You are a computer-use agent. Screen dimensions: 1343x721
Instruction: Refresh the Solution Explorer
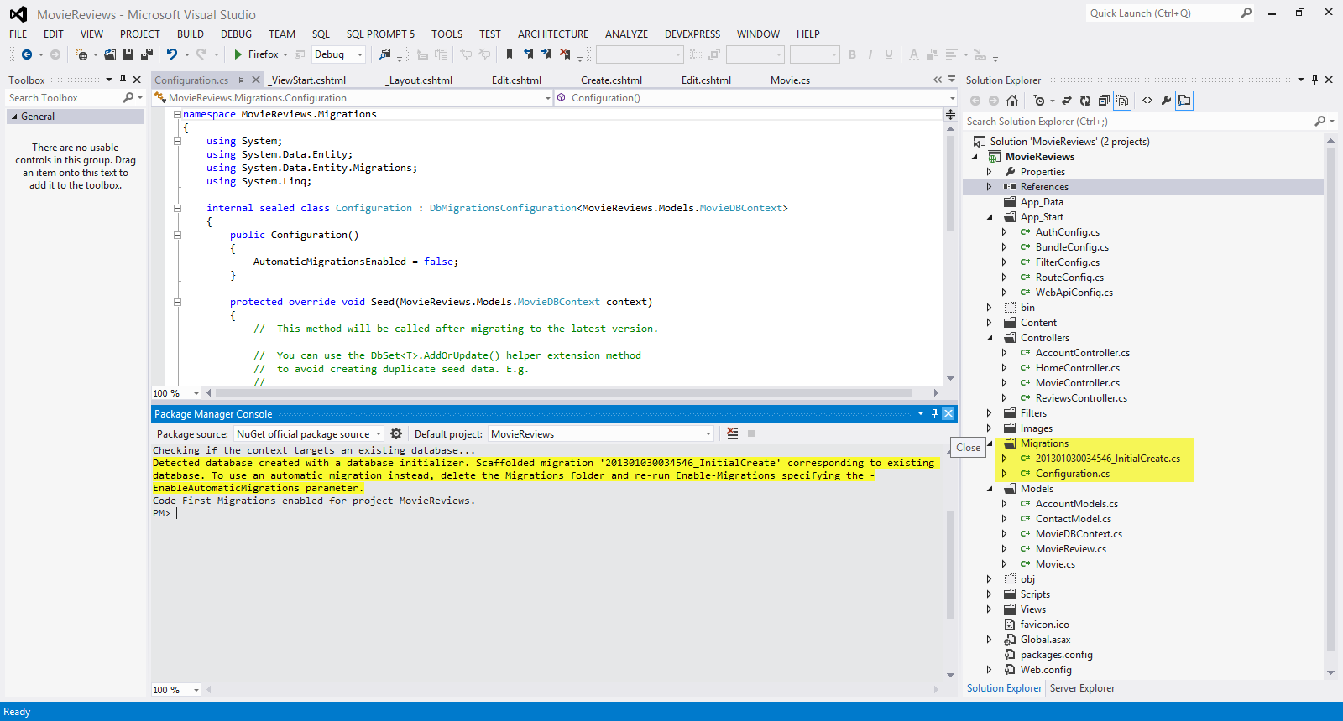tap(1085, 101)
